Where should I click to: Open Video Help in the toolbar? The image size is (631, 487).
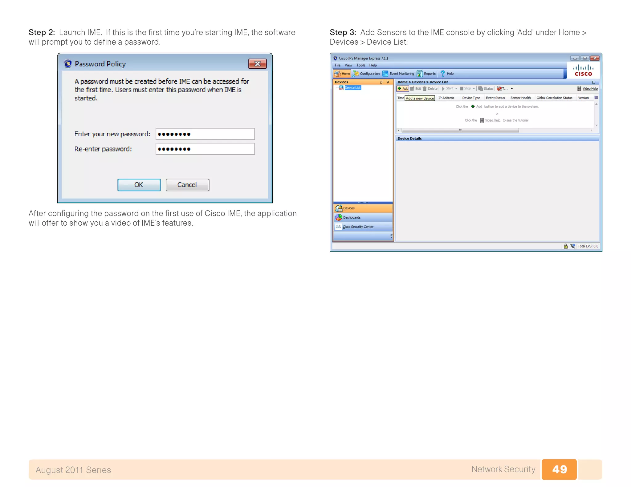click(588, 89)
